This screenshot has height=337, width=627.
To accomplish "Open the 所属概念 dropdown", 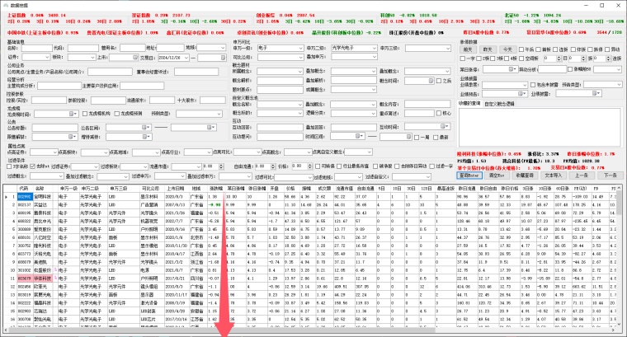I will pyautogui.click(x=300, y=72).
